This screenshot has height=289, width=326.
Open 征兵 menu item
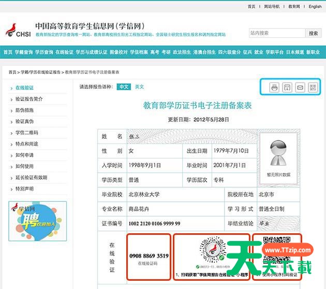click(x=247, y=52)
